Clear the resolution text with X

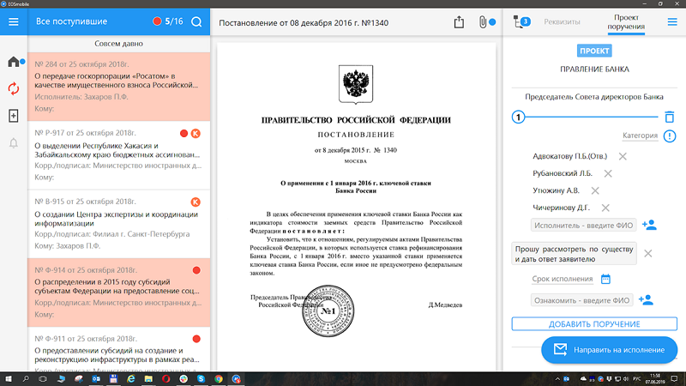[648, 253]
